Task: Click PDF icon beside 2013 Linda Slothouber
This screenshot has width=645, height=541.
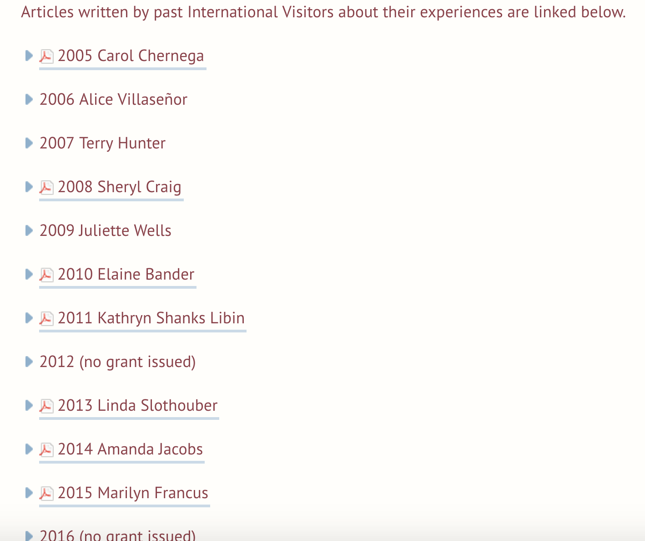Action: pos(46,406)
